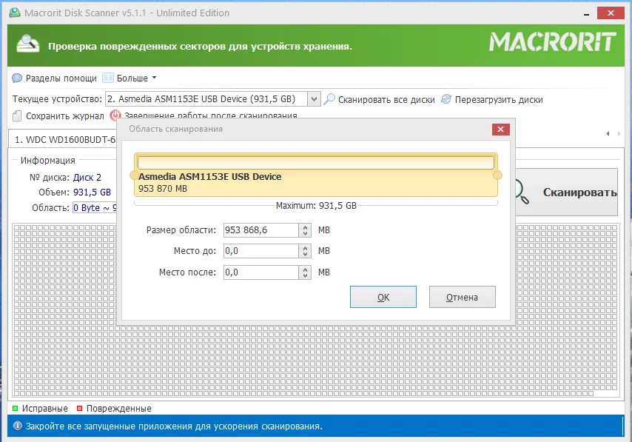Click the left handle of scan area slider
This screenshot has width=632, height=442.
coord(134,175)
